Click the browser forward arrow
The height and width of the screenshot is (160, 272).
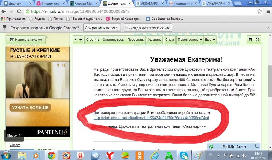[x=11, y=11]
